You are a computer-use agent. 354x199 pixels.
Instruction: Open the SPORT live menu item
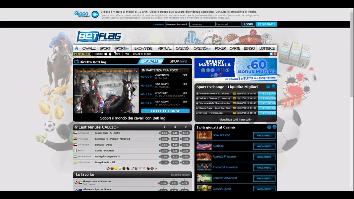pos(122,48)
